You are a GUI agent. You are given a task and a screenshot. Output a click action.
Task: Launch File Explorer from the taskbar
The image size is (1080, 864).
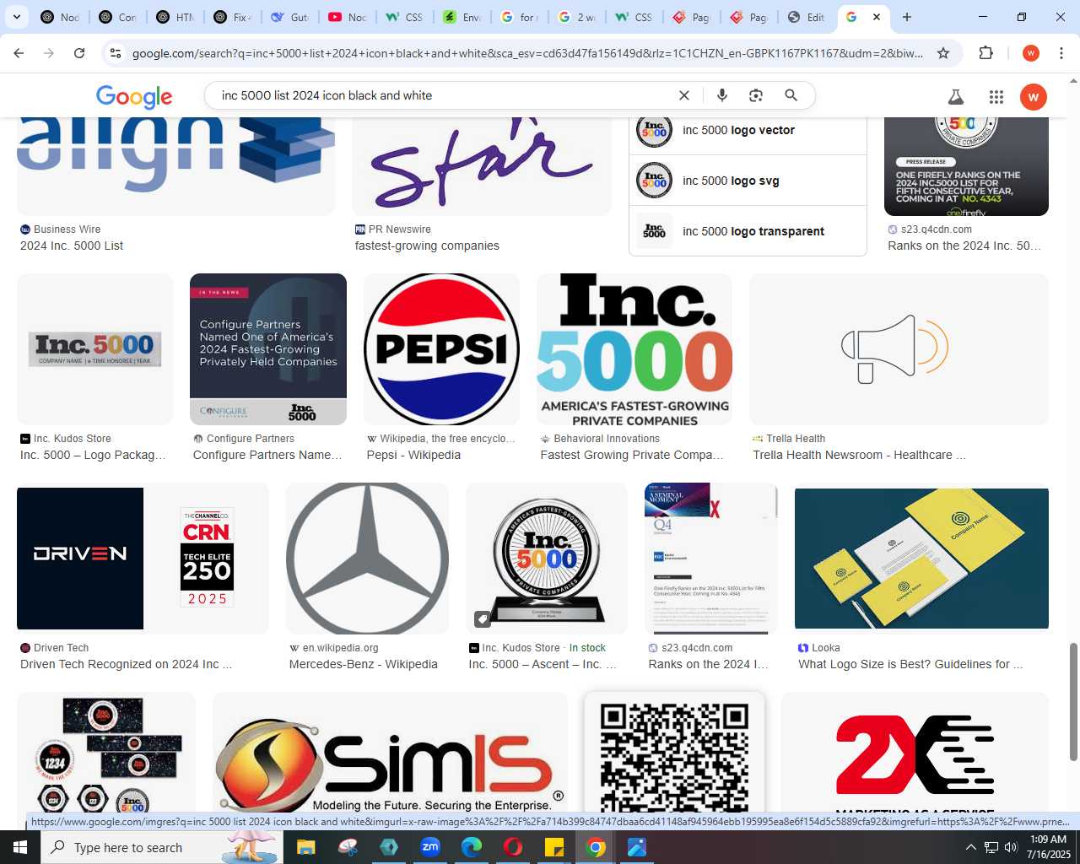[x=305, y=847]
